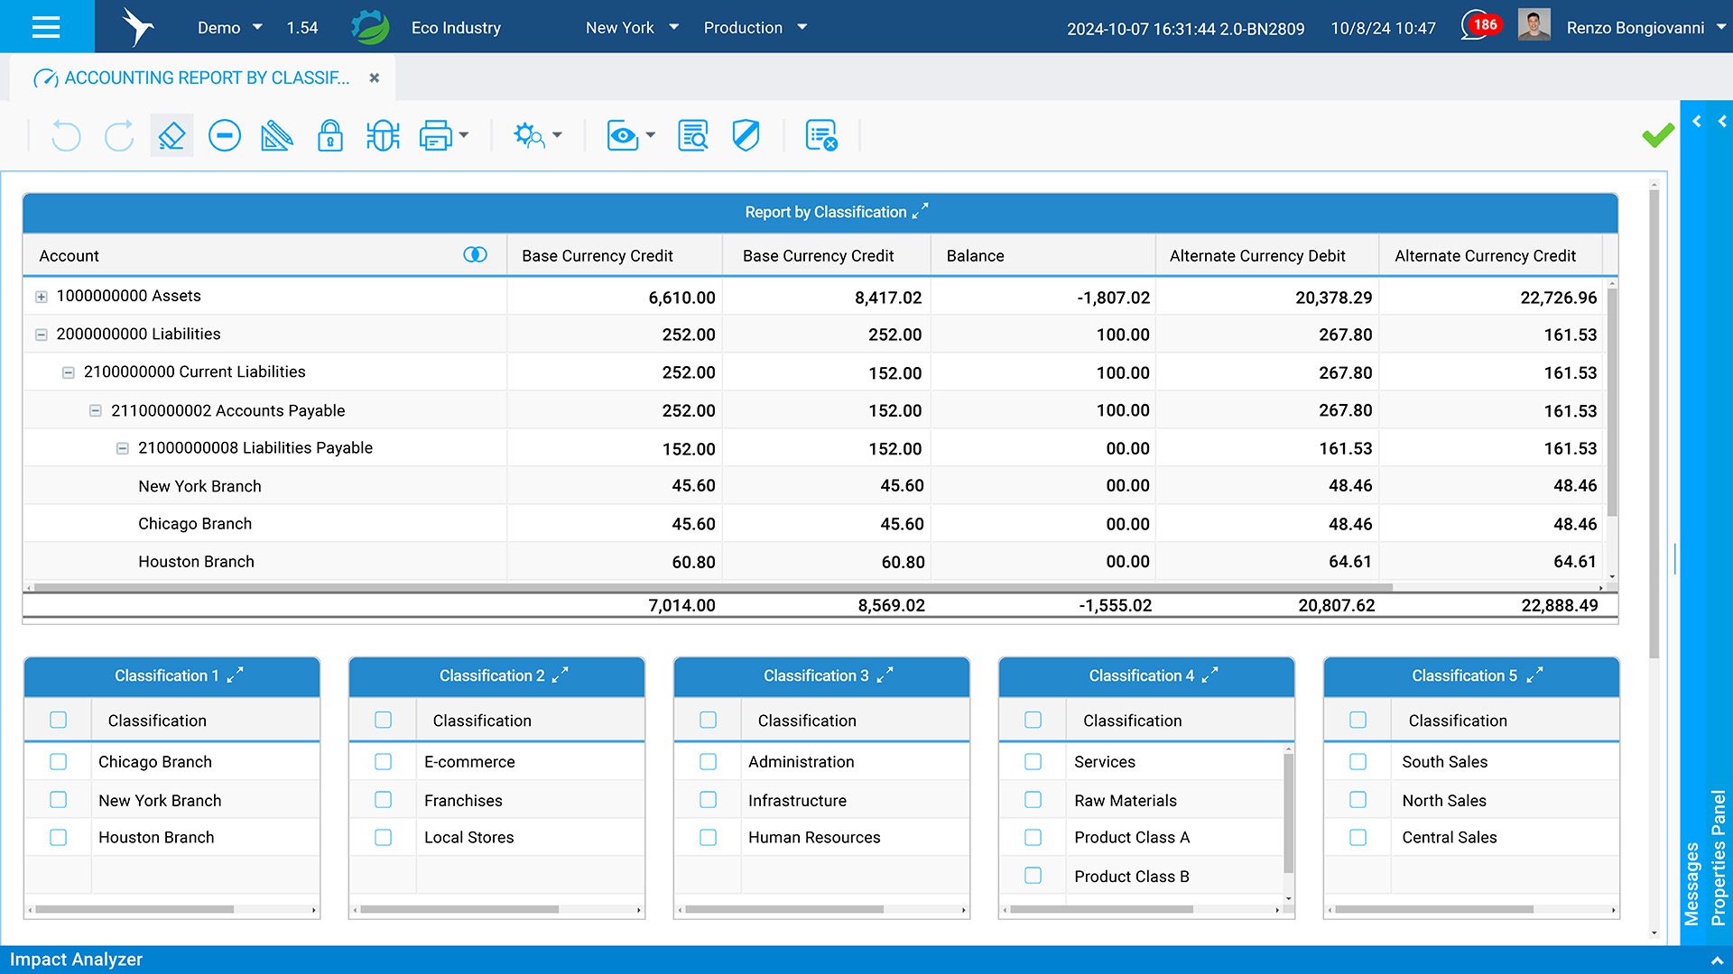This screenshot has height=974, width=1733.
Task: Click the report's horizontal scrollbar
Action: click(x=713, y=587)
